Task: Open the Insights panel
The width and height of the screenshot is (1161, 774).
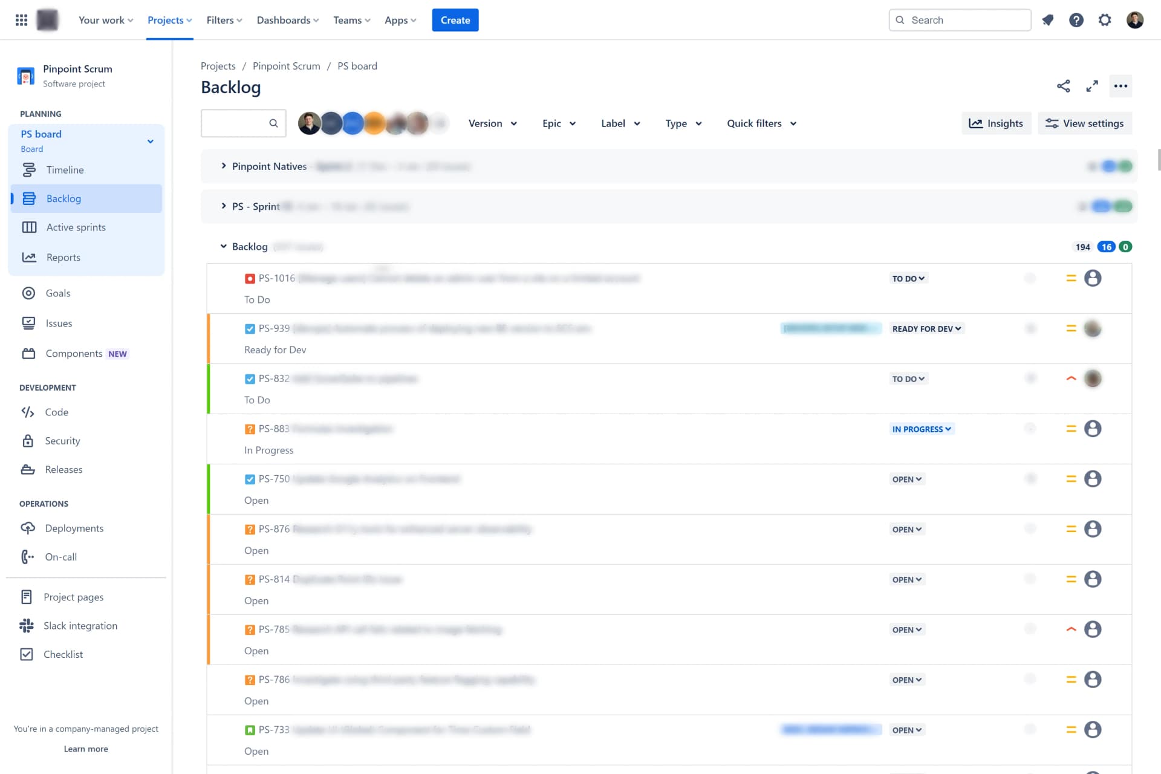Action: pos(996,123)
